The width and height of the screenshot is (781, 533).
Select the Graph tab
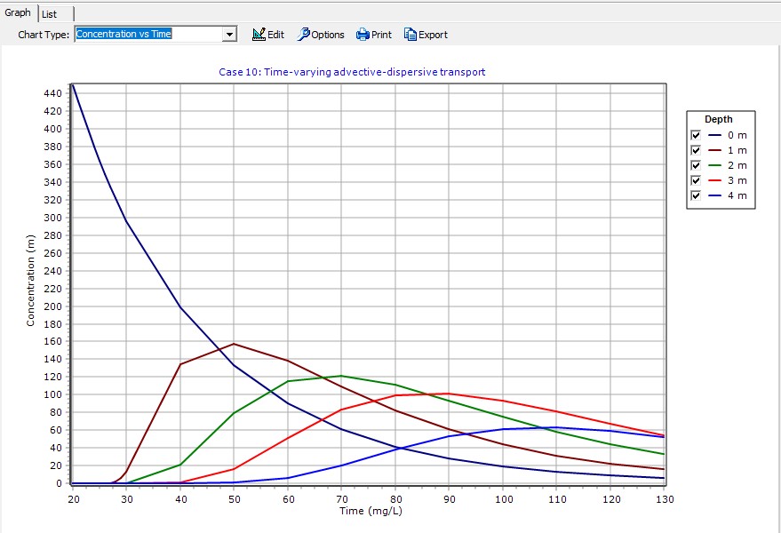click(x=18, y=13)
